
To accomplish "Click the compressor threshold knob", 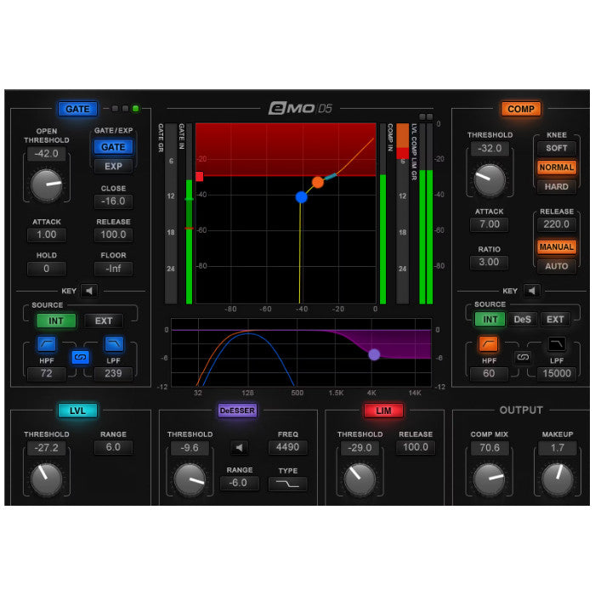I will coord(490,179).
